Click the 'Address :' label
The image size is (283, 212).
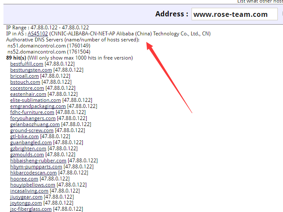[x=172, y=14]
